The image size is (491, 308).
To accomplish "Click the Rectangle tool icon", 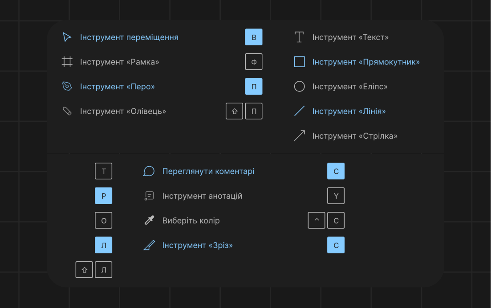I will point(299,62).
